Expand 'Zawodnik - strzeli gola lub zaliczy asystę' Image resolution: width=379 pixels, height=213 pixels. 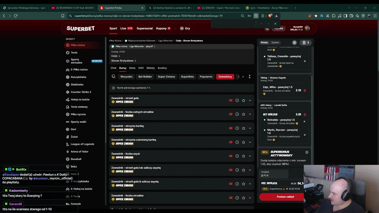point(250,170)
